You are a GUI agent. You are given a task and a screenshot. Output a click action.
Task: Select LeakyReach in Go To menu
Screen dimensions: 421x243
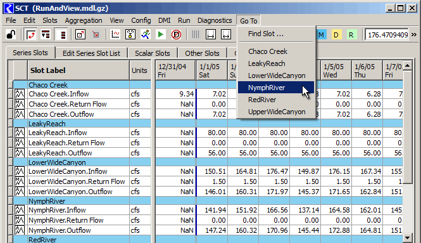tap(276, 63)
